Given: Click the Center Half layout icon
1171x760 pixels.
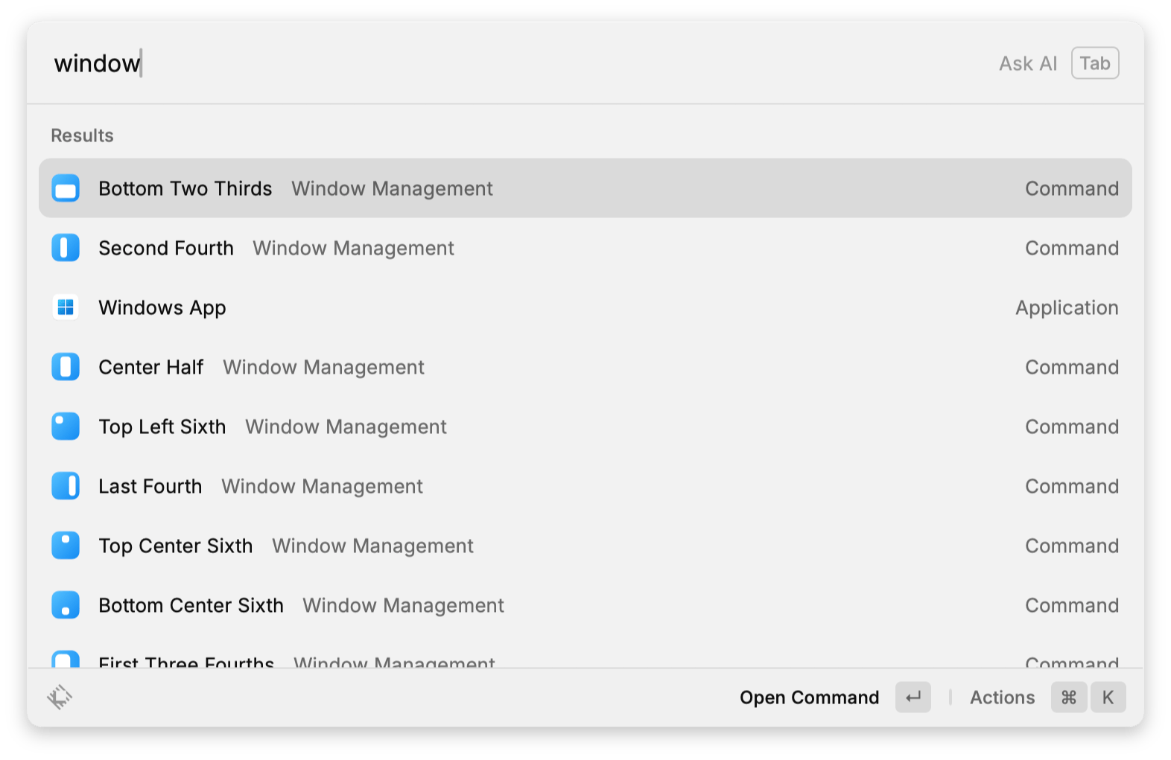Looking at the screenshot, I should [66, 367].
